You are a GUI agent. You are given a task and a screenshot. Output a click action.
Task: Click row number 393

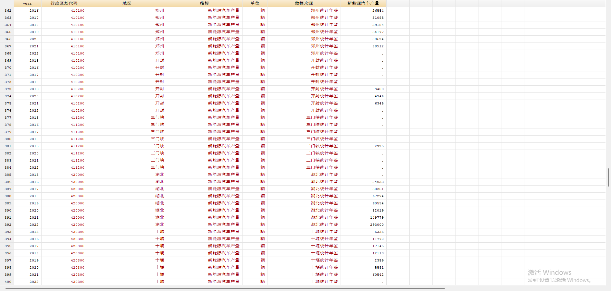pos(8,232)
